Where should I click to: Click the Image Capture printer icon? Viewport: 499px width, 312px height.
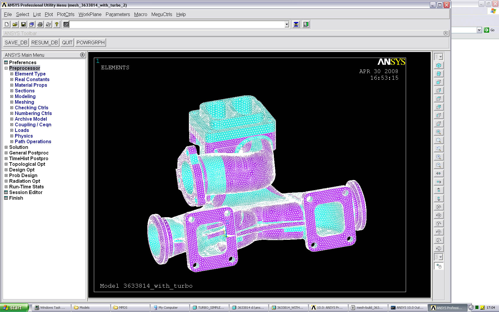point(40,24)
